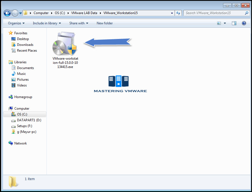This screenshot has height=192, width=252.
Task: Select Favorites in the navigation pane
Action: tap(21, 33)
